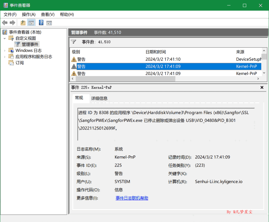Screen dimensions: 269x222
Task: Click the 操作代码 value 信息
Action: 119,190
